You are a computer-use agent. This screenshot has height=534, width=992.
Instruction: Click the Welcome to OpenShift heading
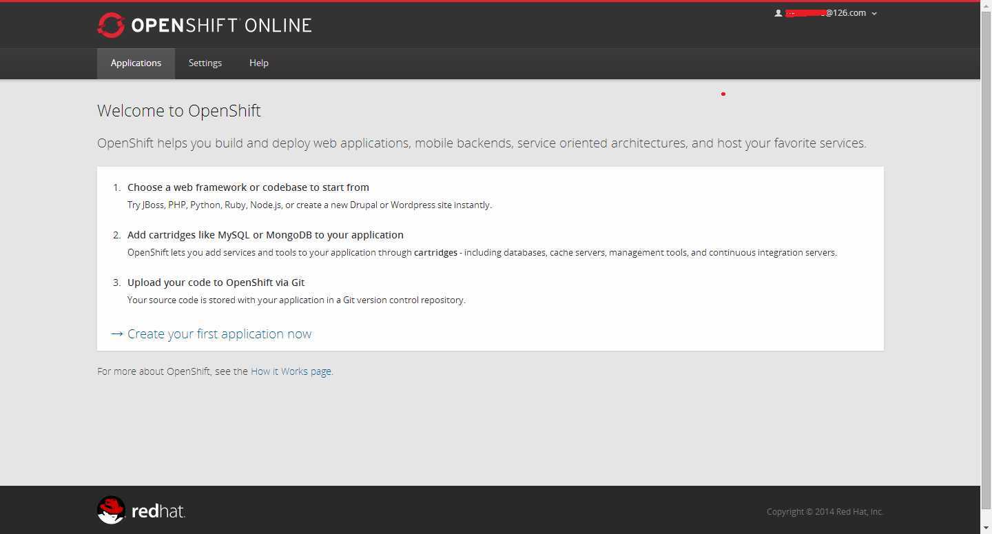[x=179, y=111]
